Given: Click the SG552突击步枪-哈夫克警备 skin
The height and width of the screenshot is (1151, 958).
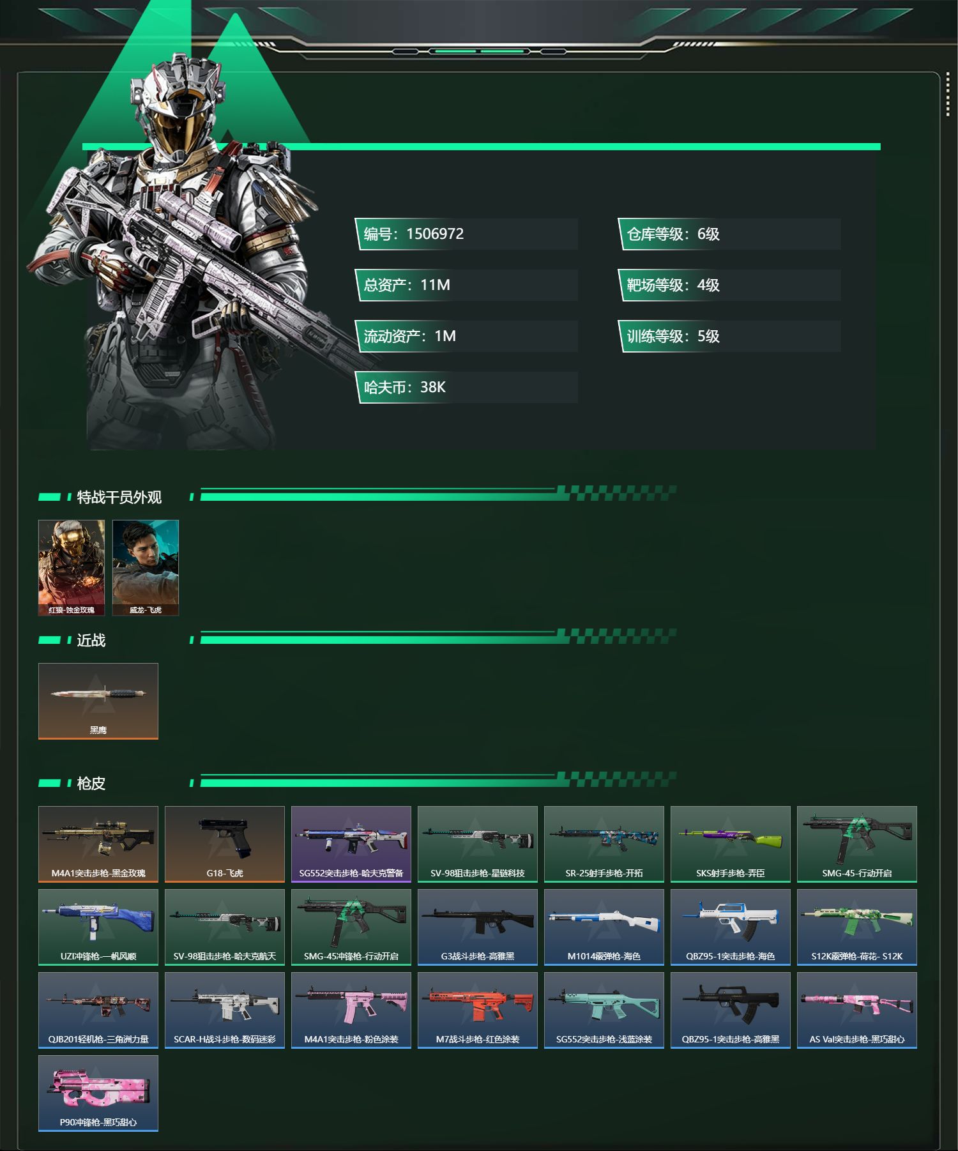Looking at the screenshot, I should coord(351,844).
